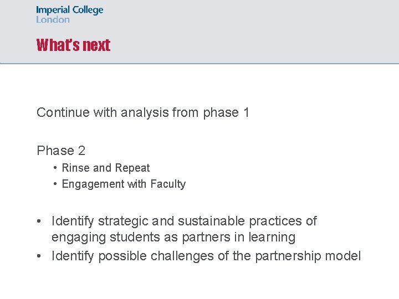Click the line "Identify strategic and sustainable practices of"
This screenshot has height=299, width=399.
click(184, 221)
